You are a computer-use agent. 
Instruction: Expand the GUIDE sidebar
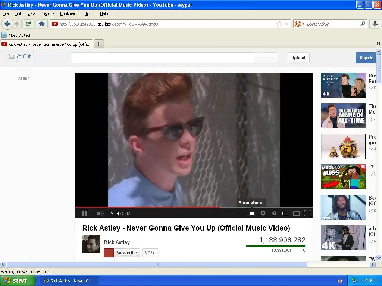pyautogui.click(x=24, y=79)
